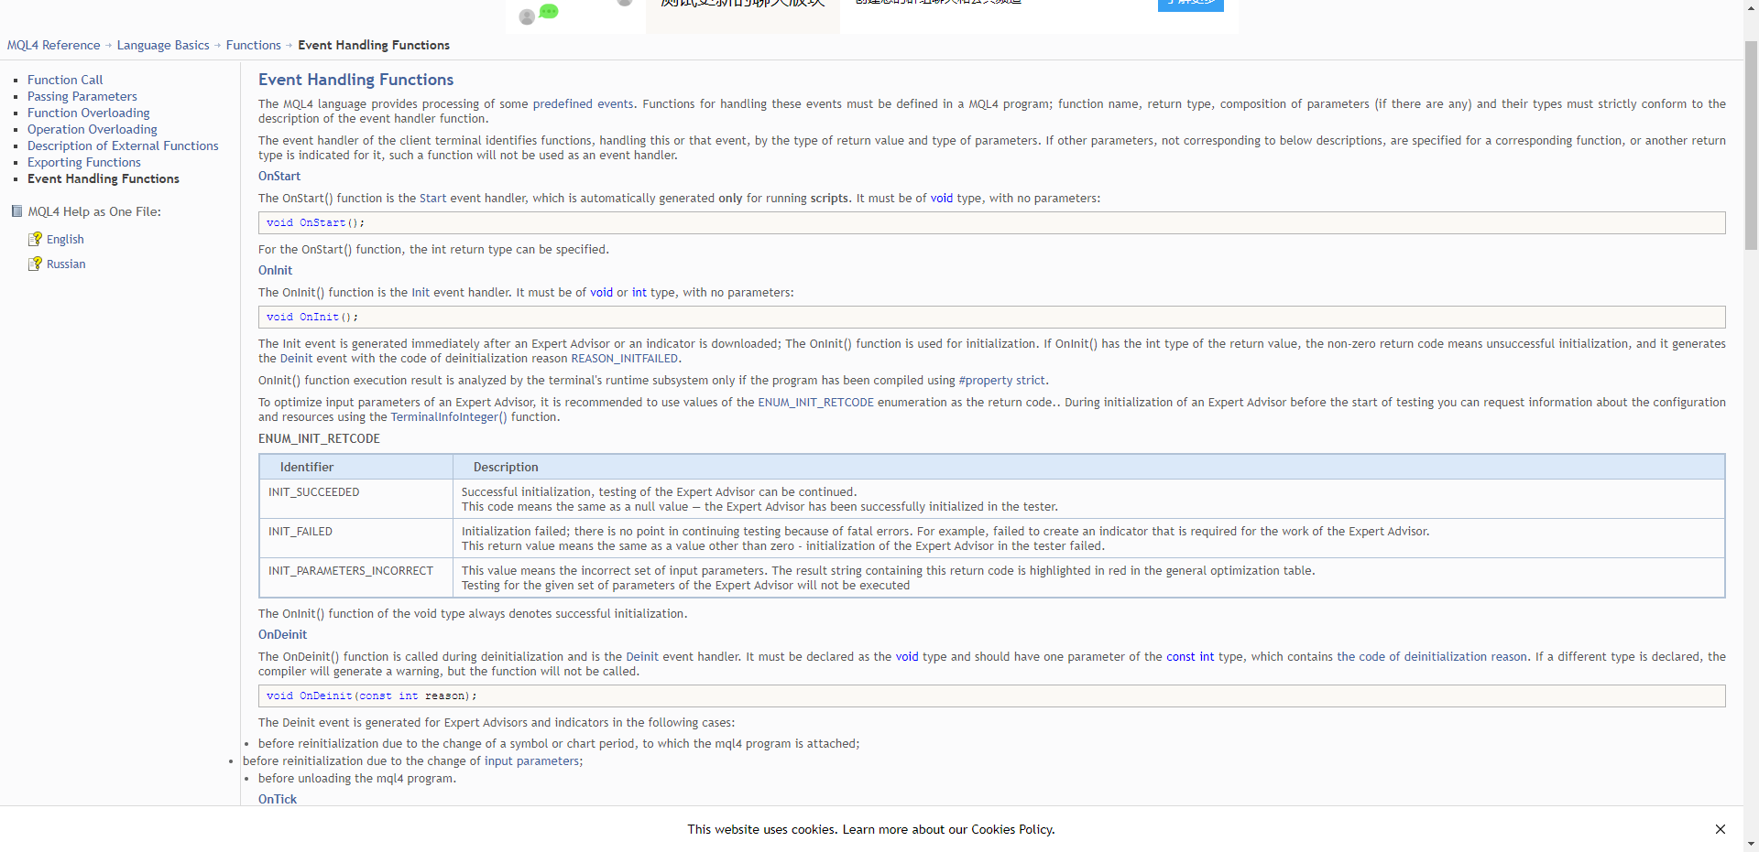Click the OnStart section heading
The width and height of the screenshot is (1759, 852).
tap(279, 176)
